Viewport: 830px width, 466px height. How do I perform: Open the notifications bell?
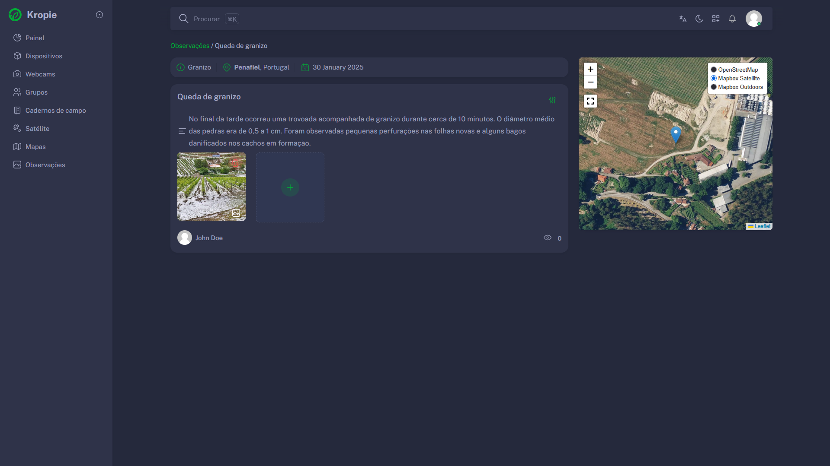click(732, 19)
